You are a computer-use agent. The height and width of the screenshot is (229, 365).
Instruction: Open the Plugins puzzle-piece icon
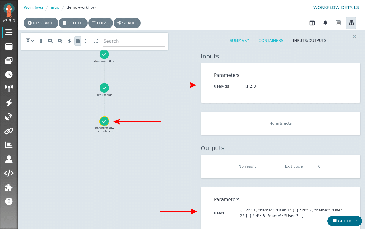[x=9, y=187]
